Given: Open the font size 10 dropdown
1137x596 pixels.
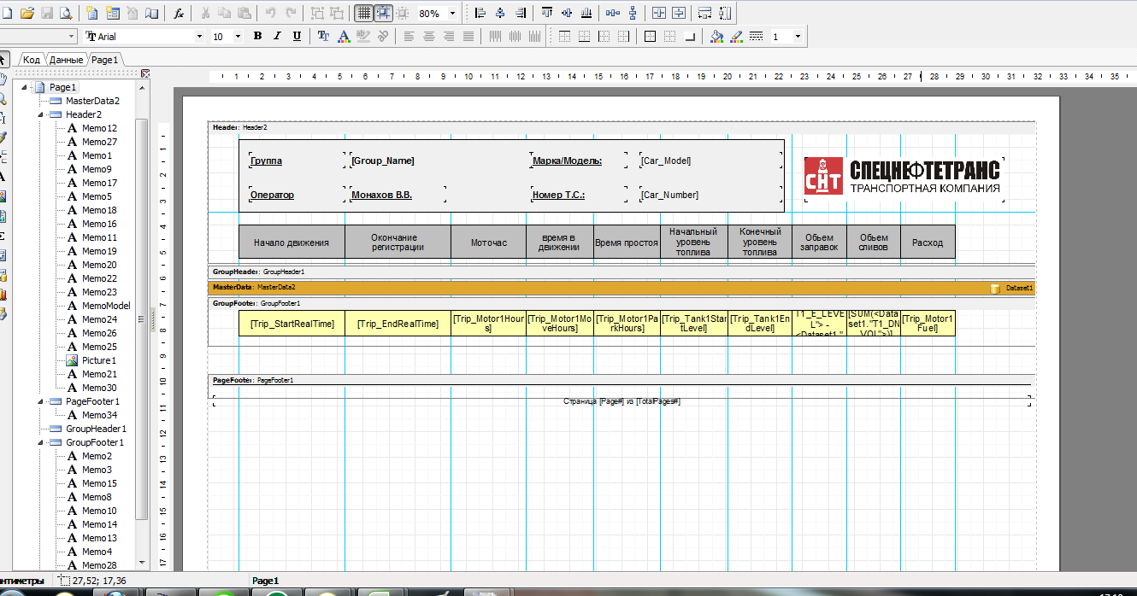Looking at the screenshot, I should (x=239, y=37).
